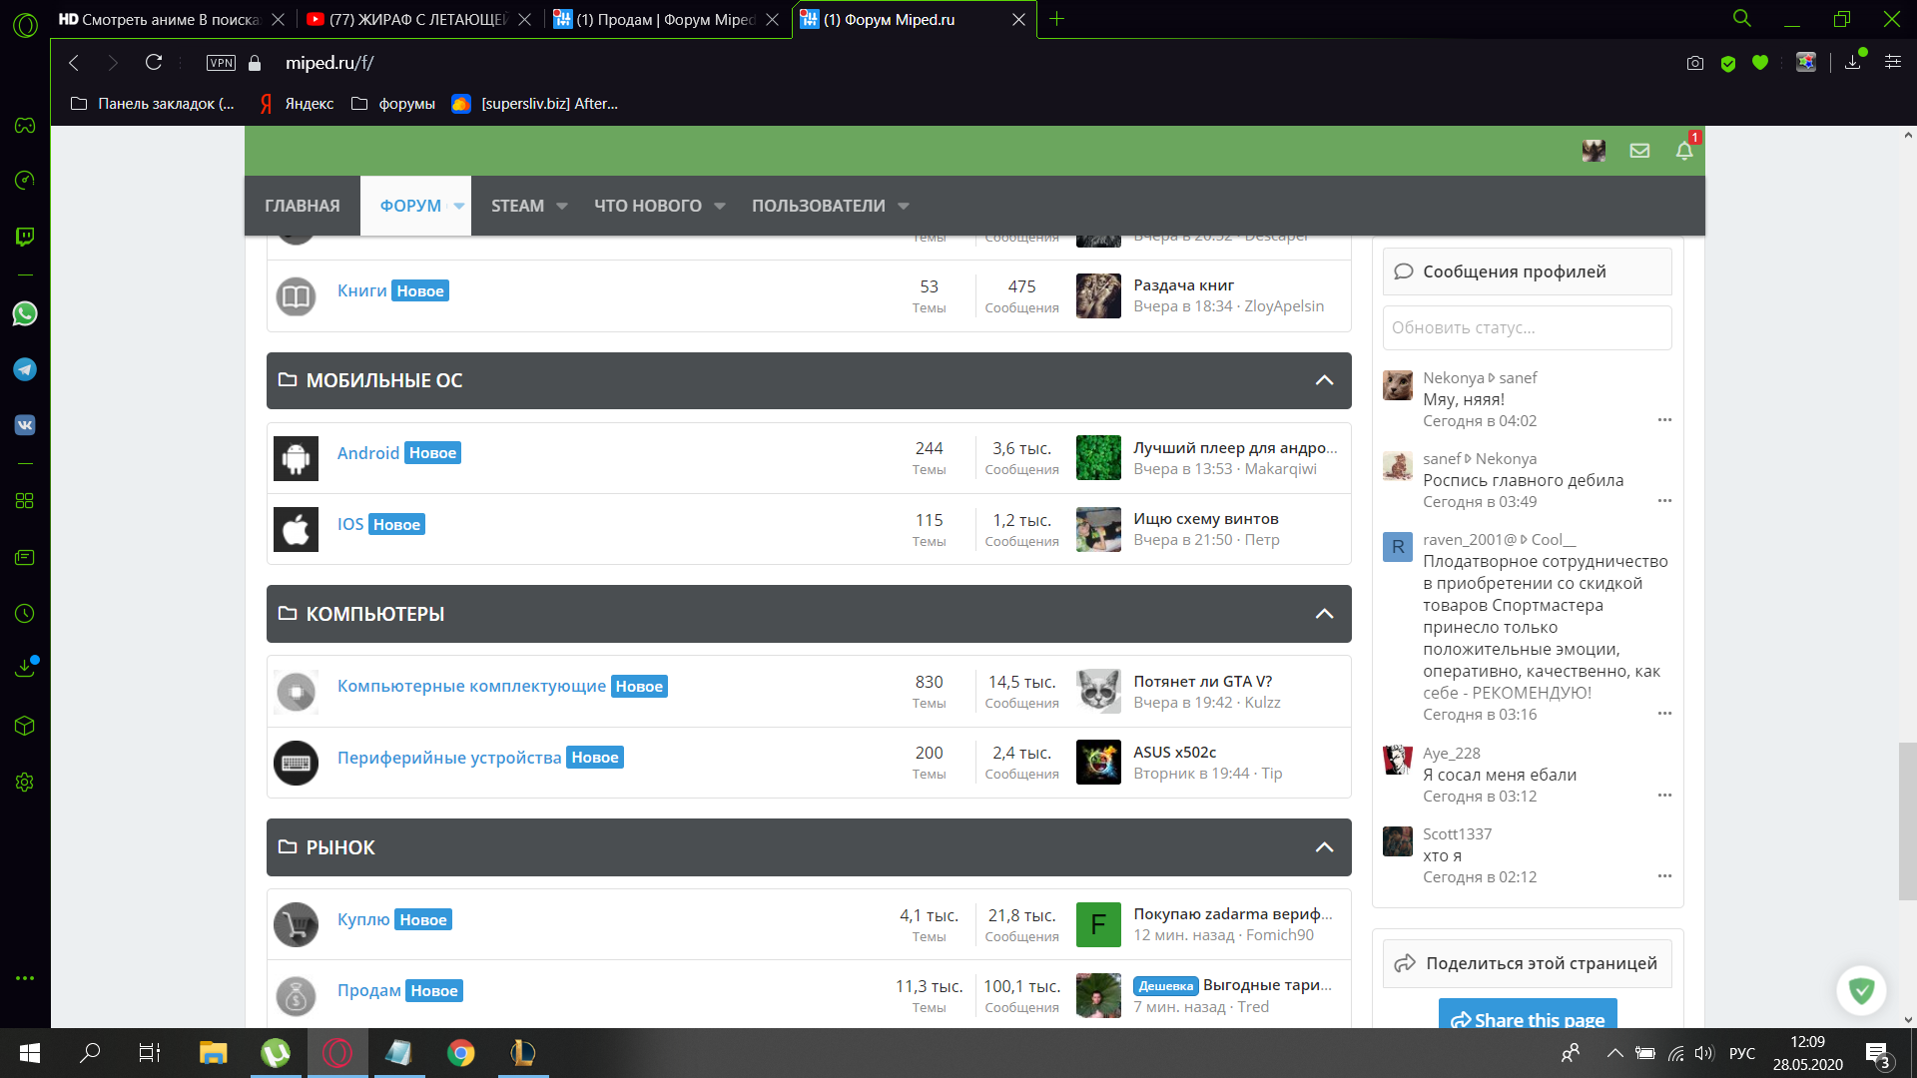Open File Explorer from the taskbar
1917x1078 pixels.
coord(213,1053)
